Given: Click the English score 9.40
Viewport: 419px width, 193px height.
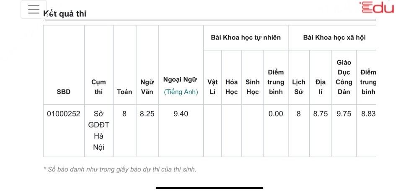Looking at the screenshot, I should pyautogui.click(x=181, y=114).
